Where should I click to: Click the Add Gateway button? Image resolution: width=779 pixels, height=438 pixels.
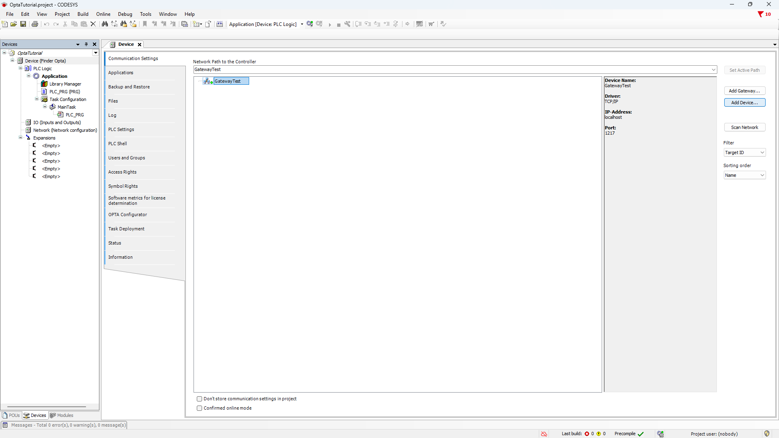tap(745, 91)
